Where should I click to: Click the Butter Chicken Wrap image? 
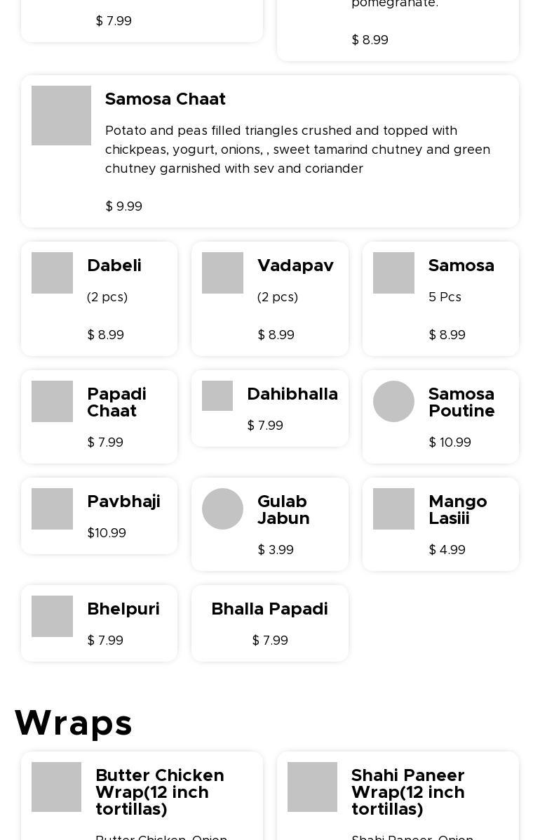tap(56, 787)
